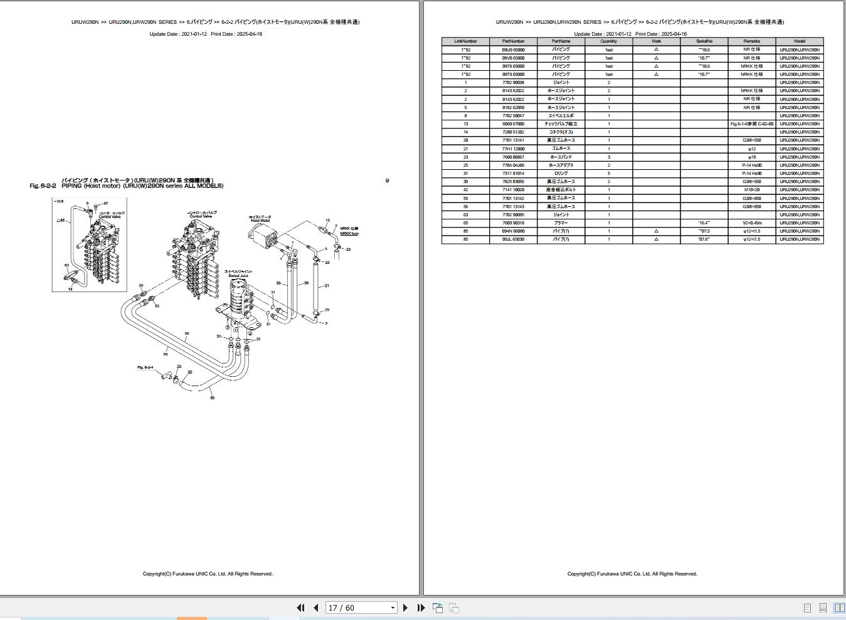Select part number 6060 67000

[x=513, y=124]
